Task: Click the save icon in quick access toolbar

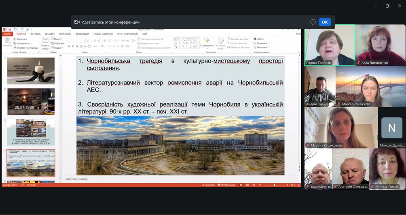Action: 9,29
